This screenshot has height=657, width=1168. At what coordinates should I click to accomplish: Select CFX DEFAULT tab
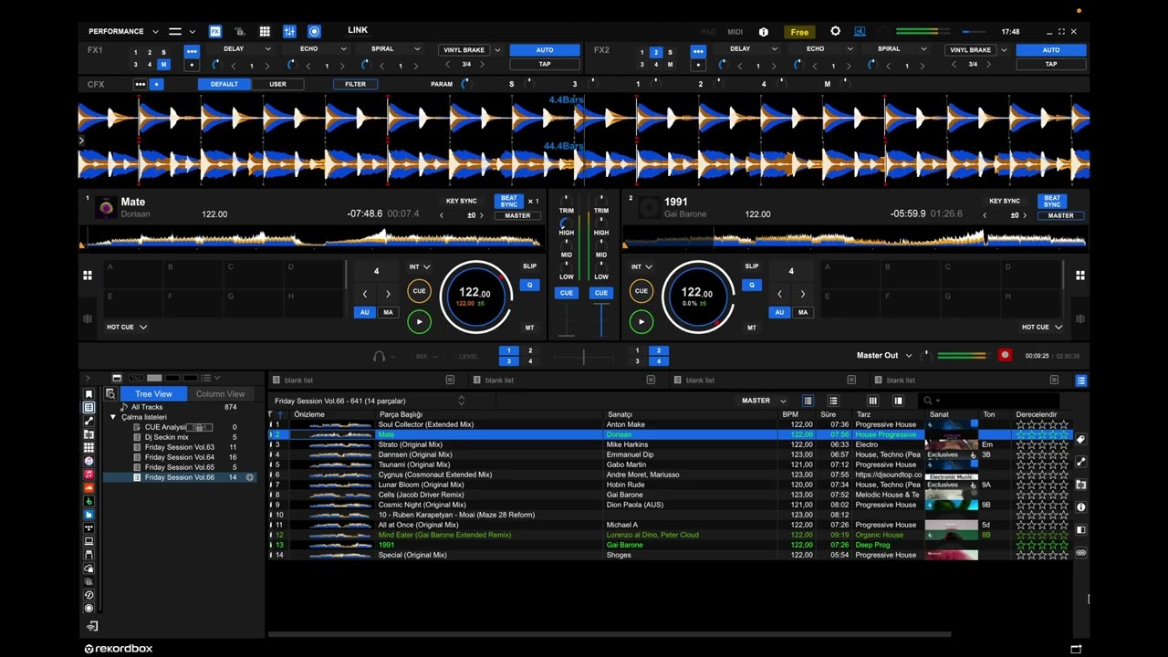pos(224,84)
